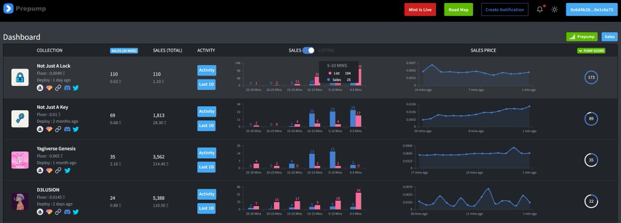The image size is (621, 223).
Task: Click the pump score circle showing 89
Action: tap(591, 118)
